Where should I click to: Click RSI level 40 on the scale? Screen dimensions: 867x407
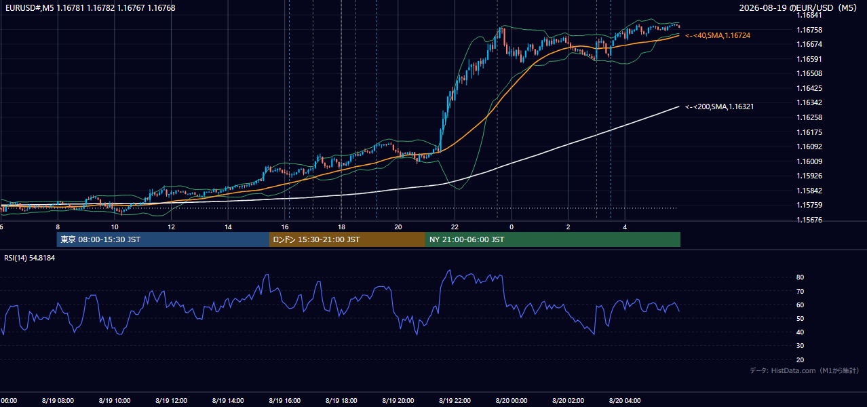tap(800, 332)
